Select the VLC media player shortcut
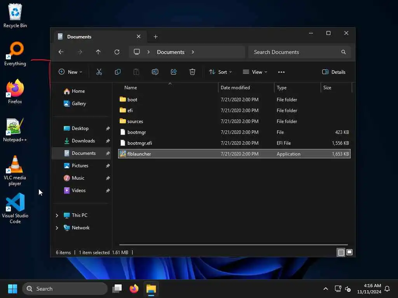Image resolution: width=398 pixels, height=298 pixels. tap(15, 171)
